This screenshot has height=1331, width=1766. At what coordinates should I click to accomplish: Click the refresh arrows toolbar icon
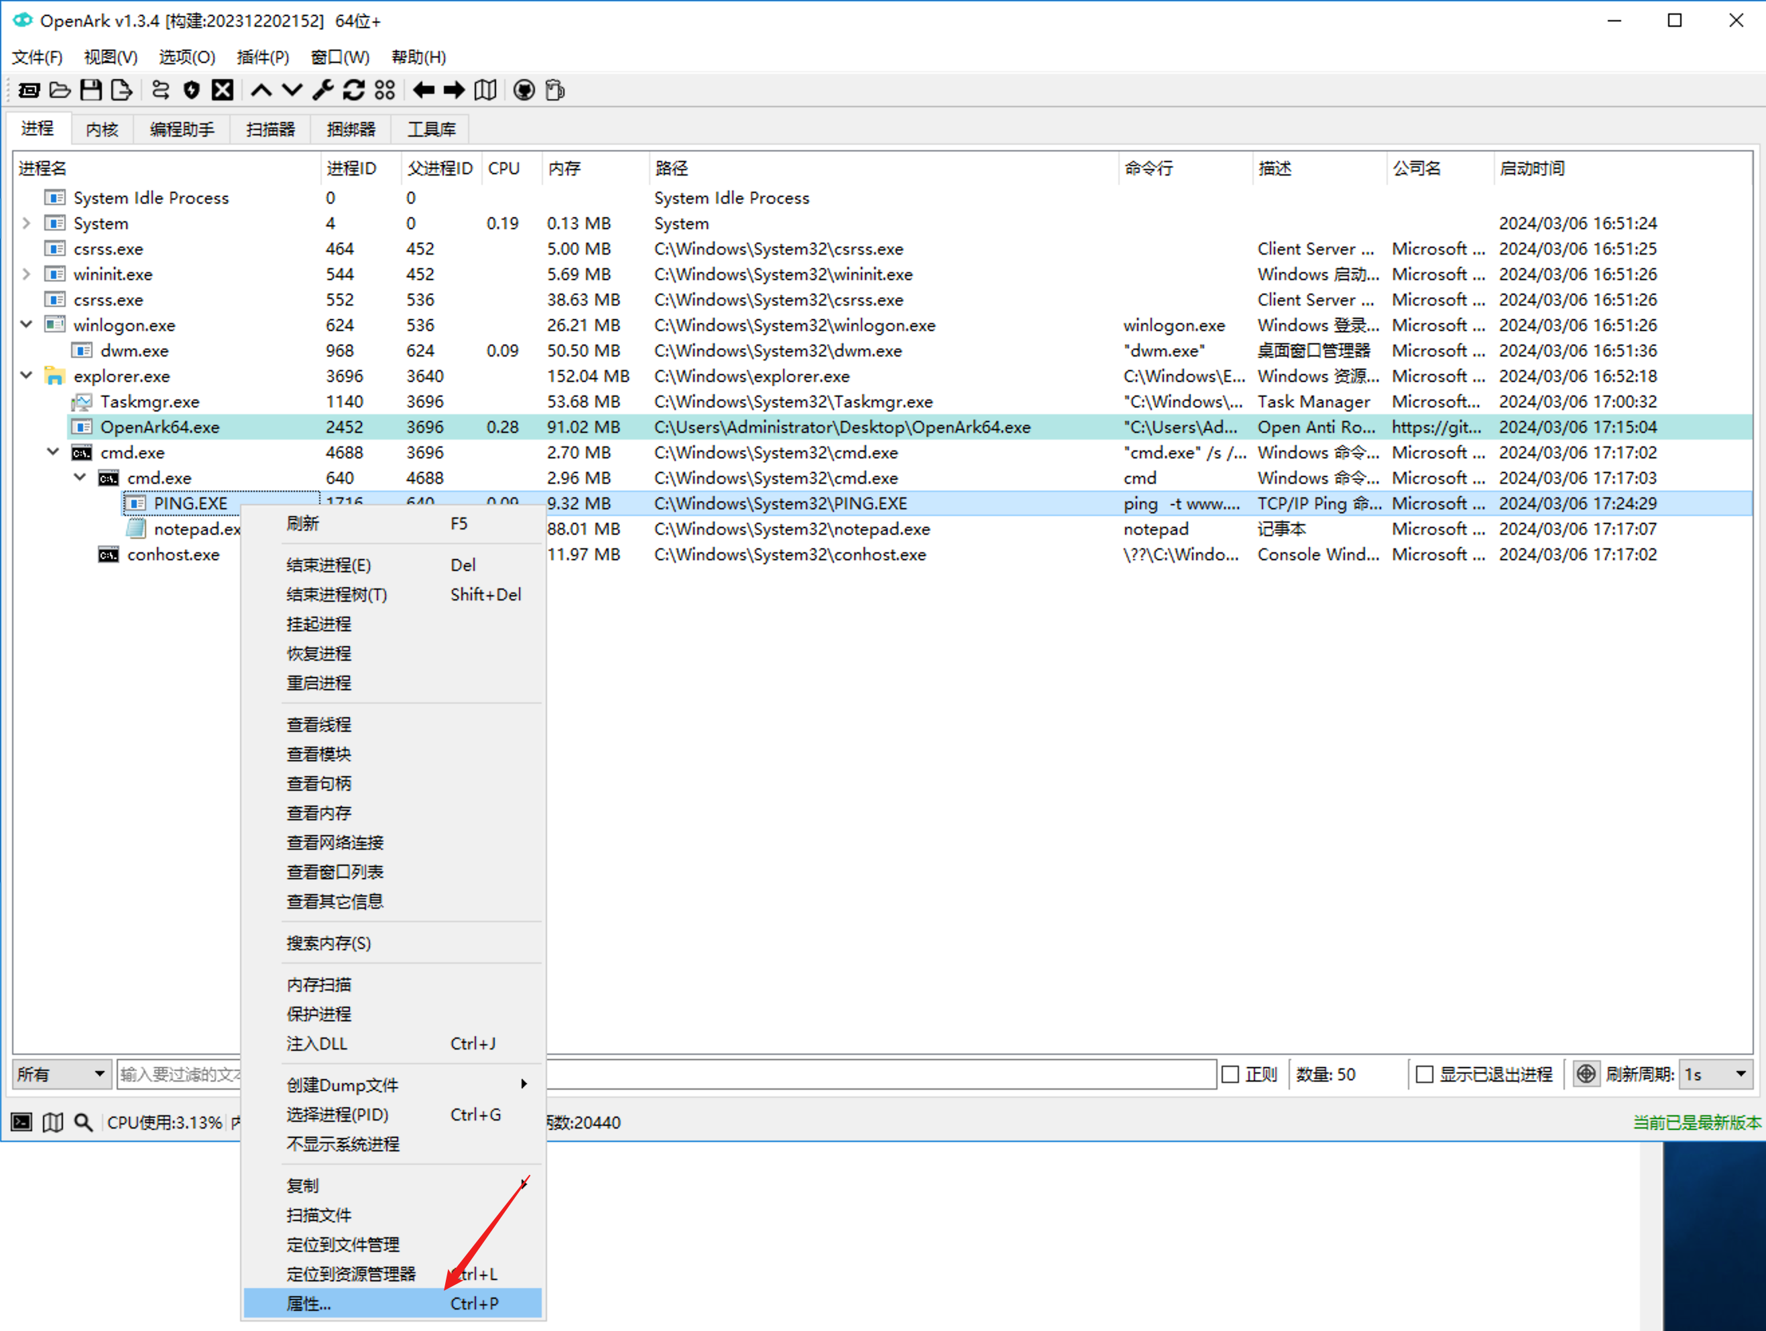tap(354, 90)
